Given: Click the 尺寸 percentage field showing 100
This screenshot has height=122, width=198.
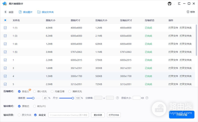Looking at the screenshot, I should pyautogui.click(x=78, y=98).
